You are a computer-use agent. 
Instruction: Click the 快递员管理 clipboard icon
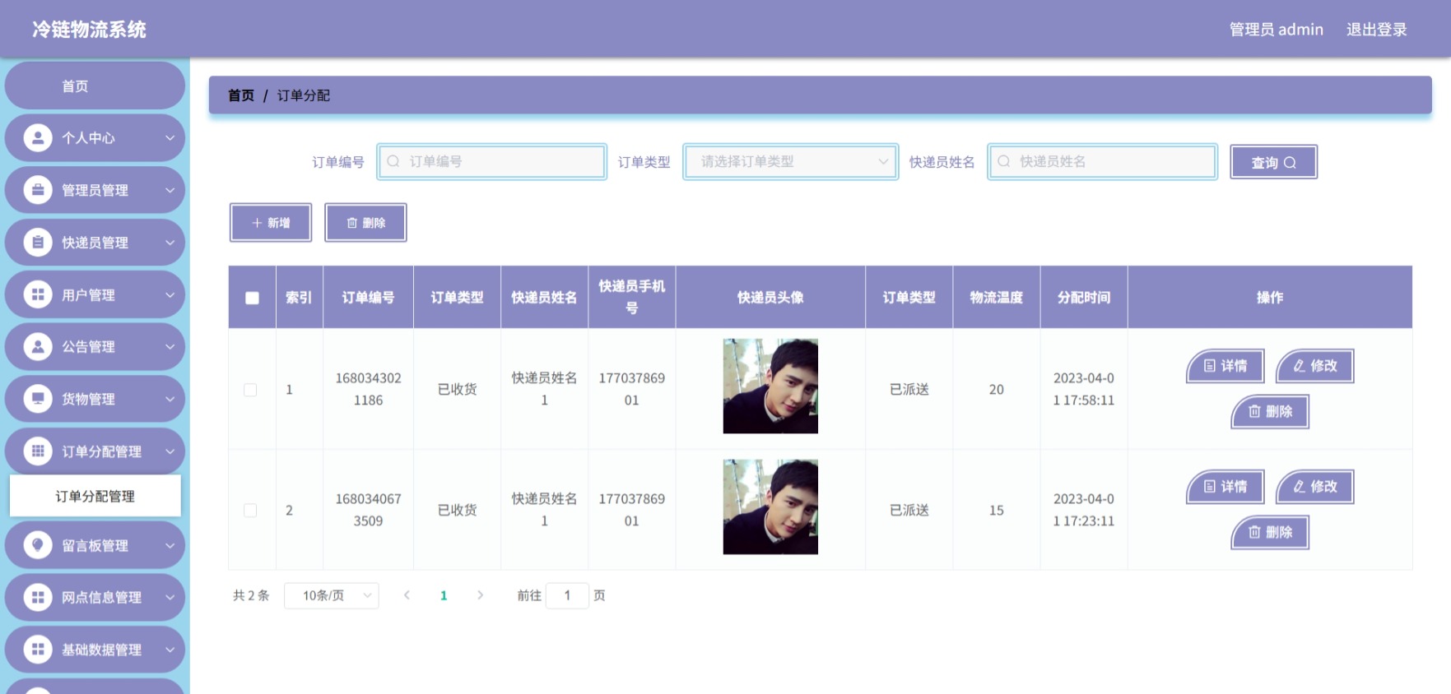[38, 243]
